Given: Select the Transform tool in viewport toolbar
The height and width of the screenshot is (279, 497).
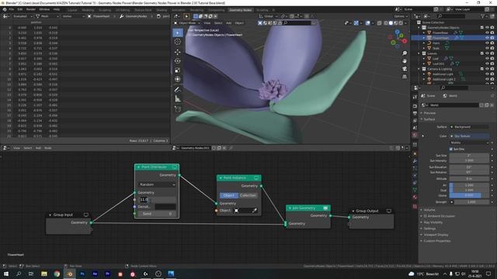Looking at the screenshot, I should click(178, 79).
